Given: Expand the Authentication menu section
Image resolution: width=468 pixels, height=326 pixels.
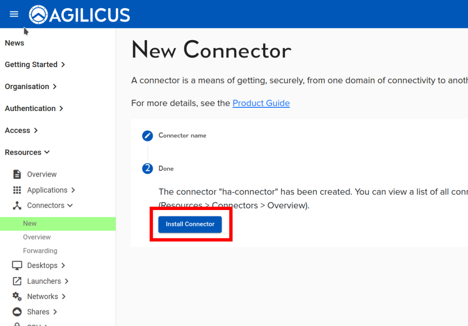Looking at the screenshot, I should 34,109.
